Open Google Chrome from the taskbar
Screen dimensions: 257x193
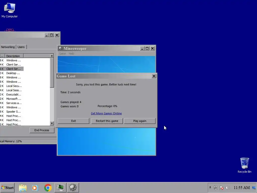pos(48,188)
